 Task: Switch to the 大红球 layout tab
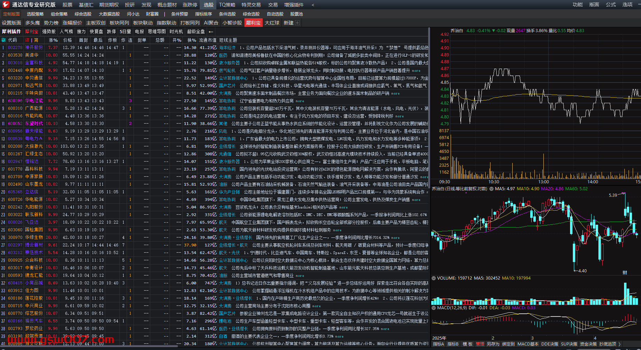(x=272, y=23)
